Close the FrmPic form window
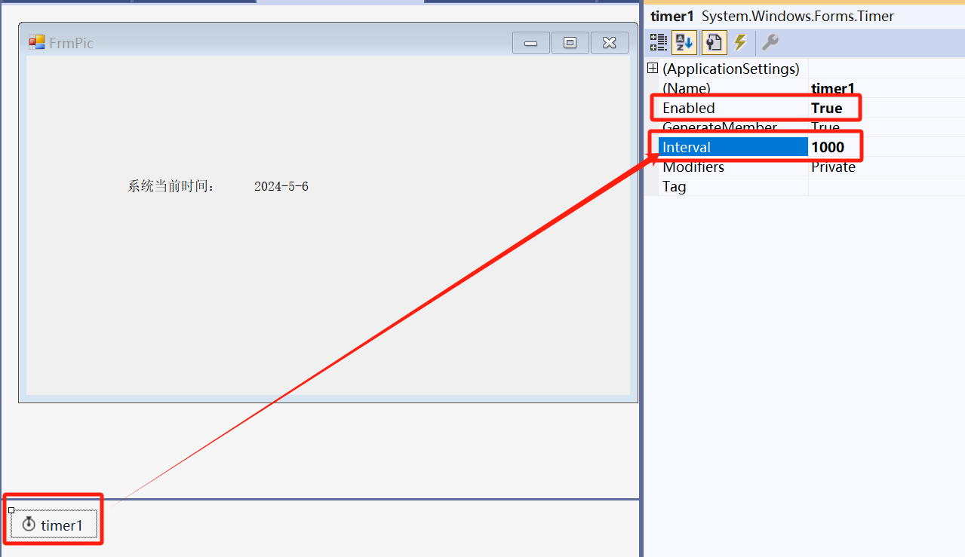Screen dimensions: 965x557 (609, 43)
